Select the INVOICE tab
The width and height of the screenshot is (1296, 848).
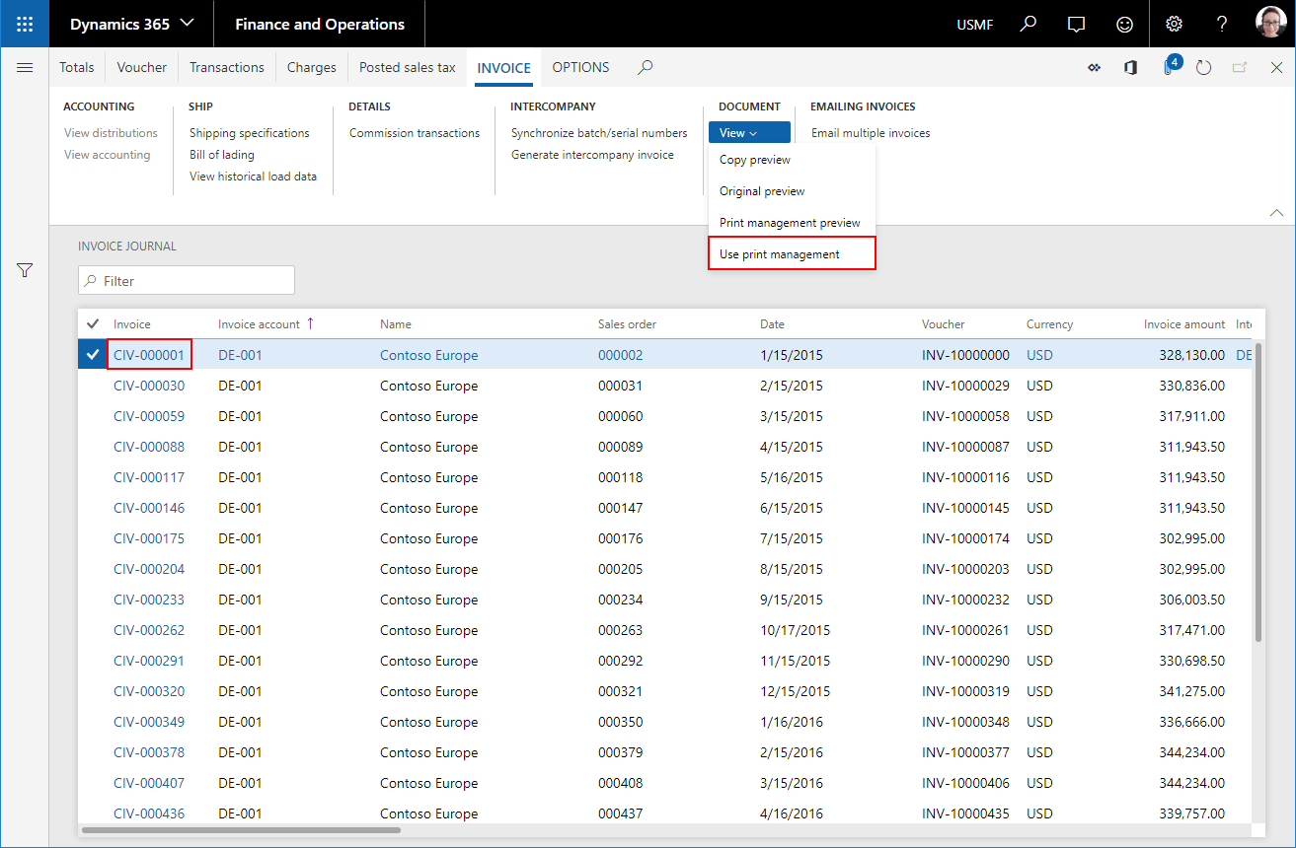[503, 68]
